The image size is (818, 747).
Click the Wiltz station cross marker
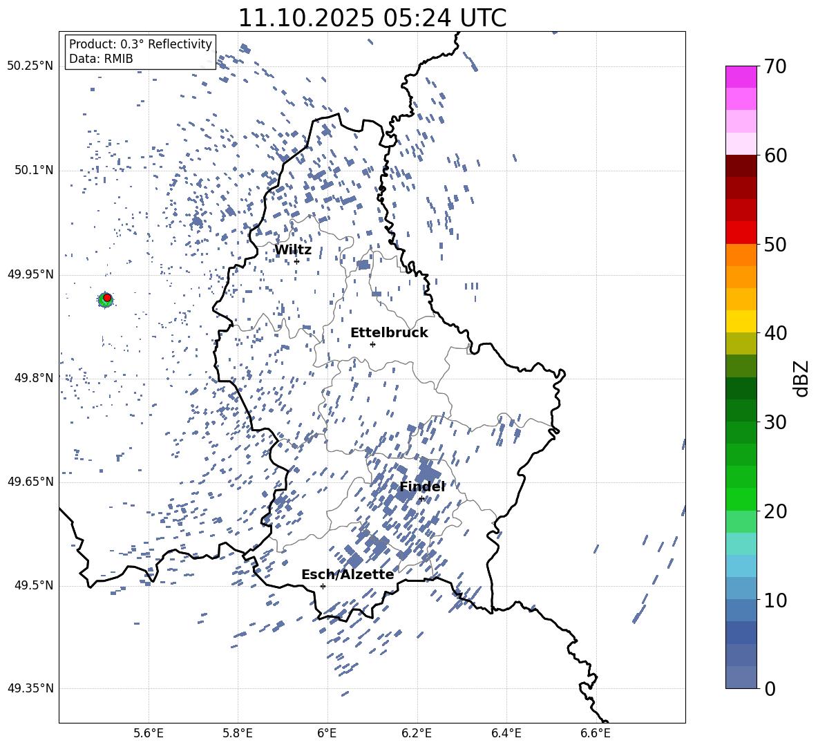tap(297, 261)
